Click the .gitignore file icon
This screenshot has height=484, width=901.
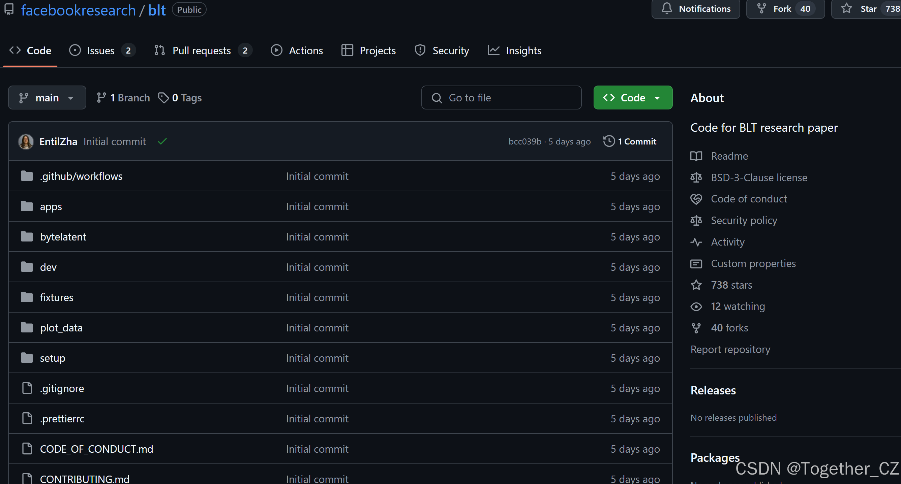click(x=27, y=388)
